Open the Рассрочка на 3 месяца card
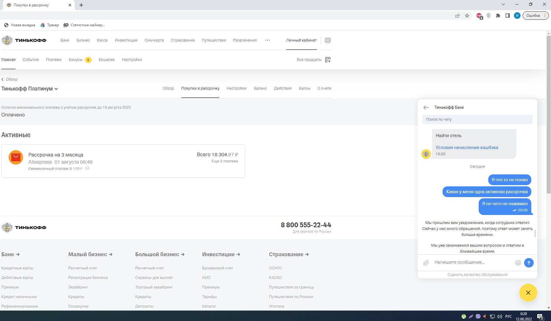 (x=123, y=161)
